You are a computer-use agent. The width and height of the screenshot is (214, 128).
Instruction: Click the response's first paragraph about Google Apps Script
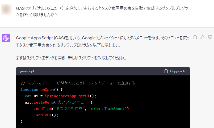coord(103,41)
